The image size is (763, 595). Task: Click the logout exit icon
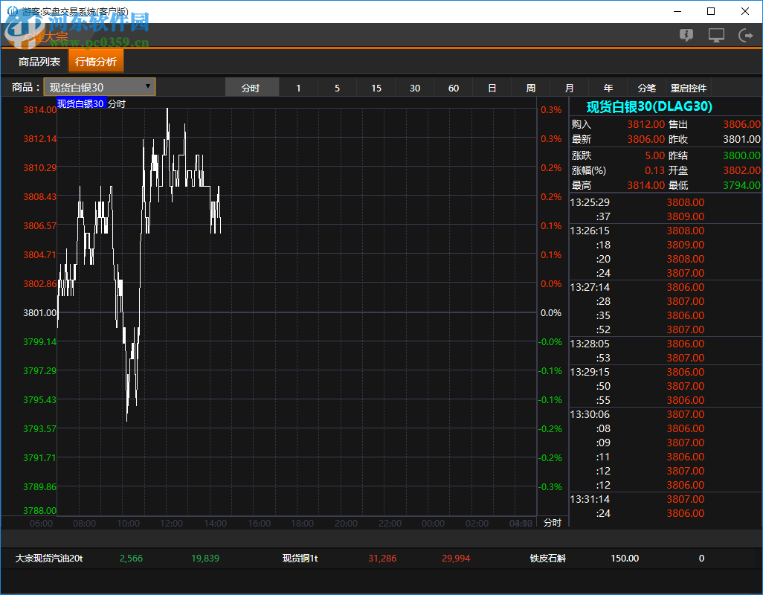[745, 35]
